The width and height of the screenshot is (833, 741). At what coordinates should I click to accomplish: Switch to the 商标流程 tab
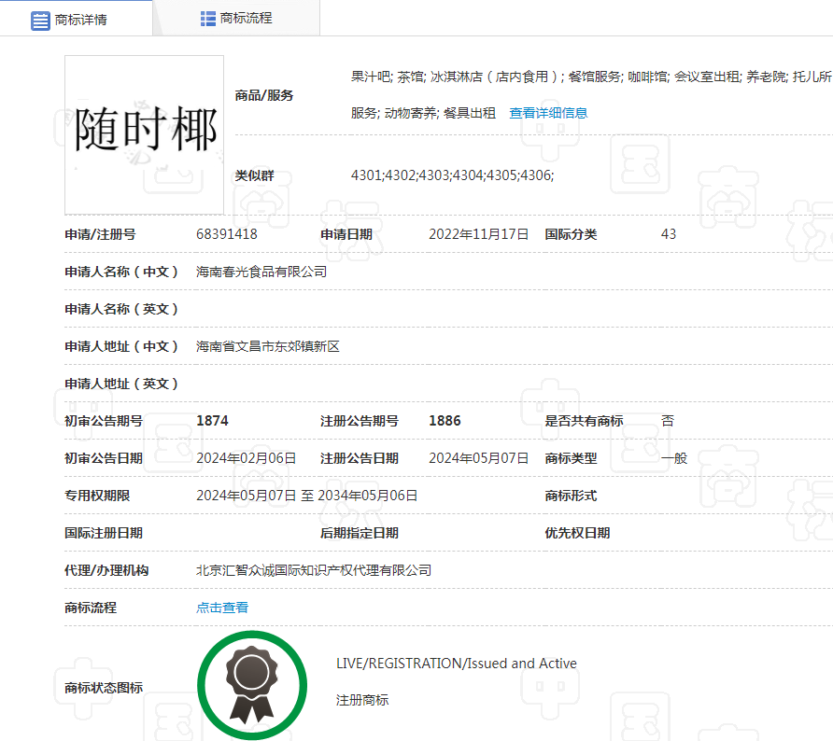tap(236, 19)
